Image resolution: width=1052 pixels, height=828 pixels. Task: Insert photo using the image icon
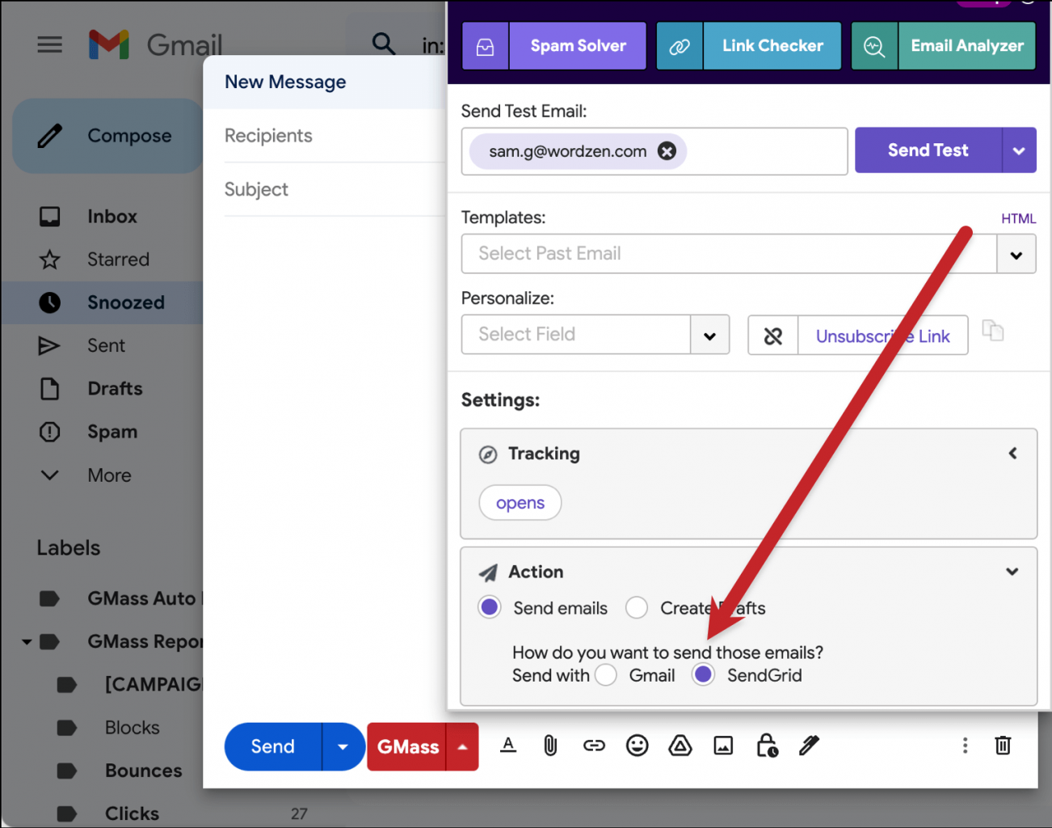723,746
